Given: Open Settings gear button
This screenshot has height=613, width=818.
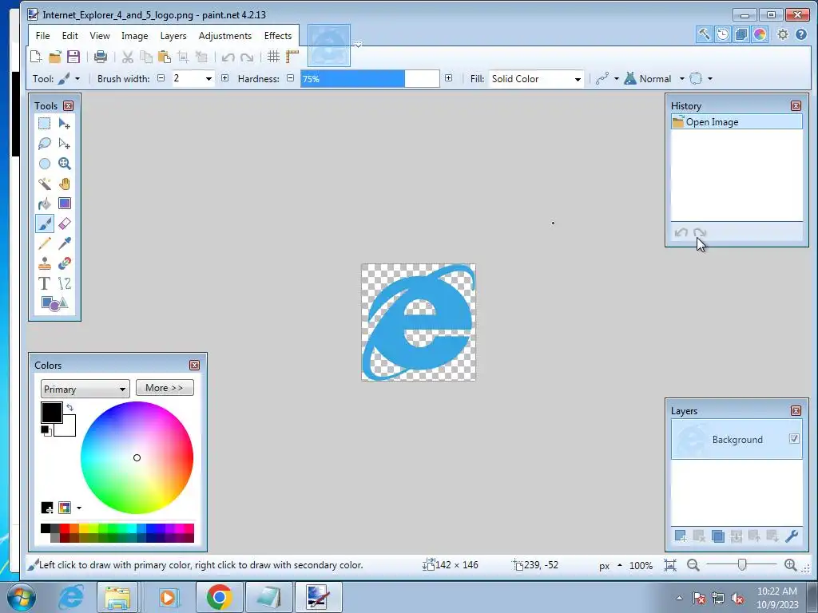Looking at the screenshot, I should click(783, 34).
